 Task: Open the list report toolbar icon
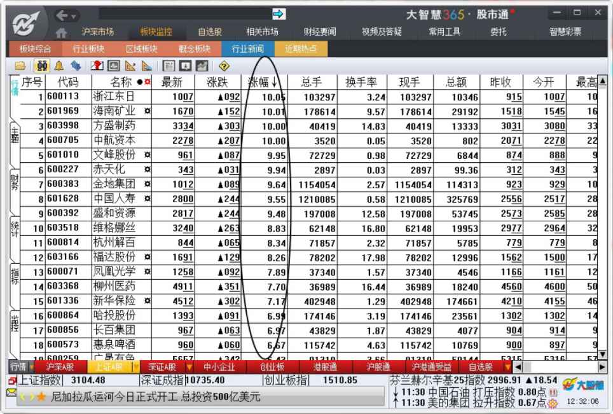tap(169, 66)
